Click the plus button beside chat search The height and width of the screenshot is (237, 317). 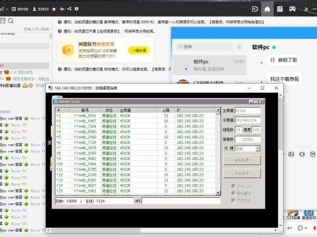pyautogui.click(x=239, y=46)
